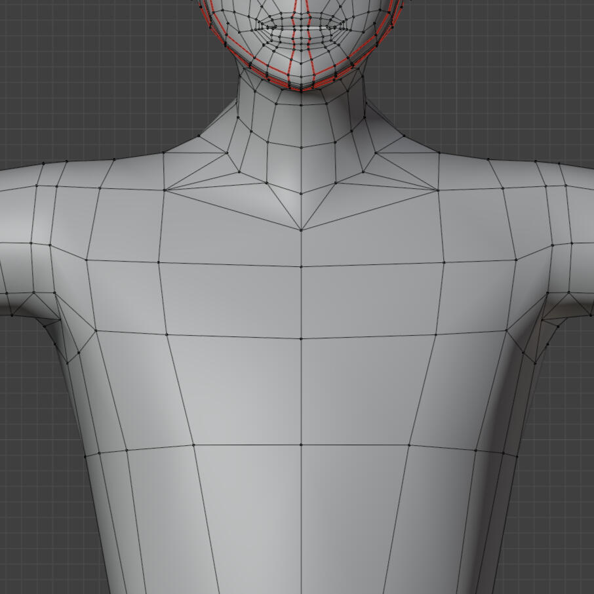Select center vertex on mid-chest edge loop

click(x=301, y=338)
